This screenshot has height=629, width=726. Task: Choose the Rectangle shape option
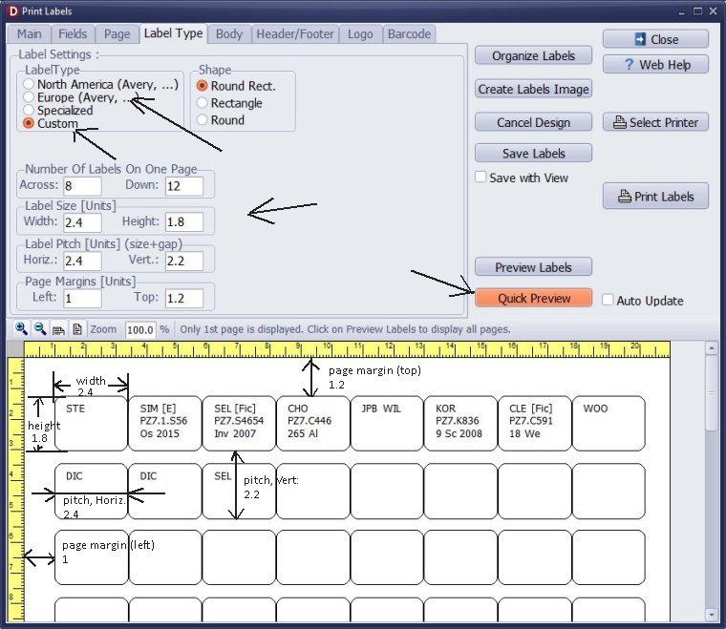click(x=203, y=103)
